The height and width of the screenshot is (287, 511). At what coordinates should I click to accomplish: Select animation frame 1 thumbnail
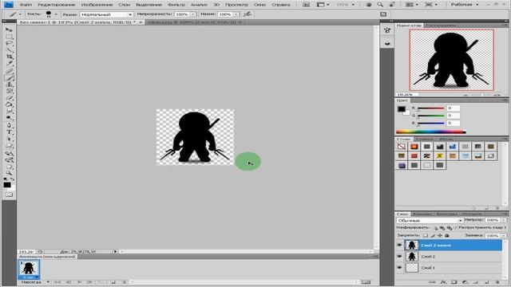[x=29, y=269]
